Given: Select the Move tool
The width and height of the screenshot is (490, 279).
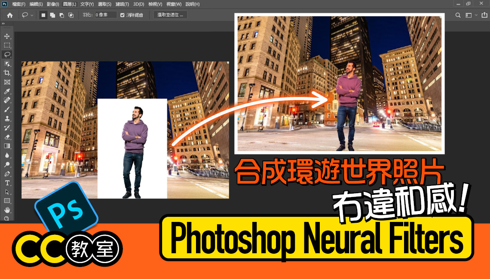Looking at the screenshot, I should [x=7, y=36].
